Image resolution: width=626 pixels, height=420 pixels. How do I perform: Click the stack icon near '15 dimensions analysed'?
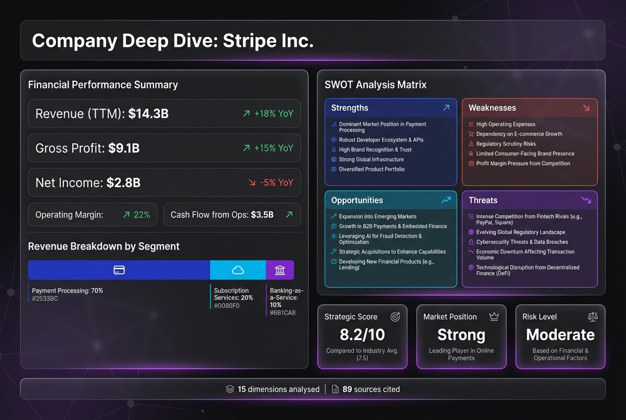point(229,389)
